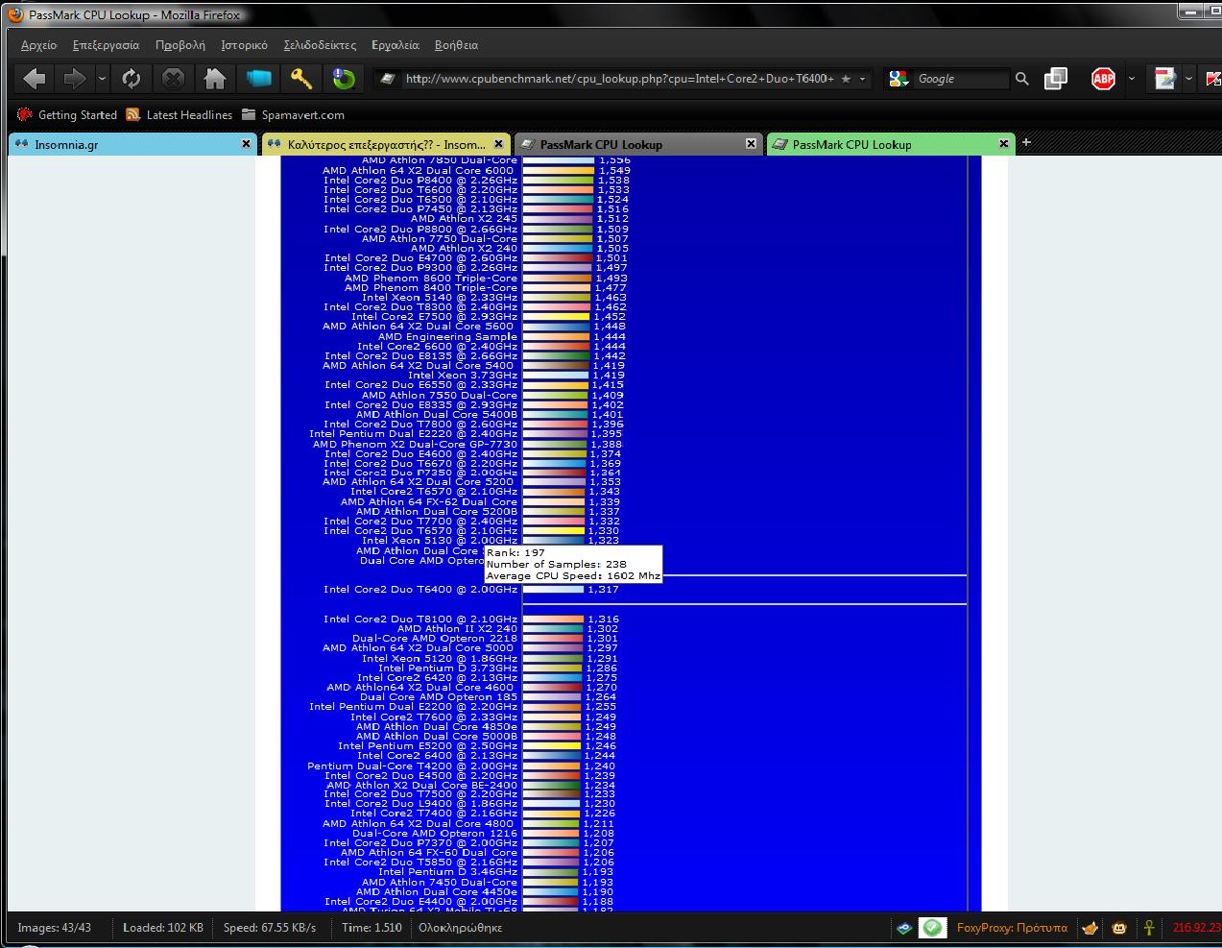Open the back/forward history dropdown
Viewport: 1222px width, 948px height.
click(x=103, y=79)
